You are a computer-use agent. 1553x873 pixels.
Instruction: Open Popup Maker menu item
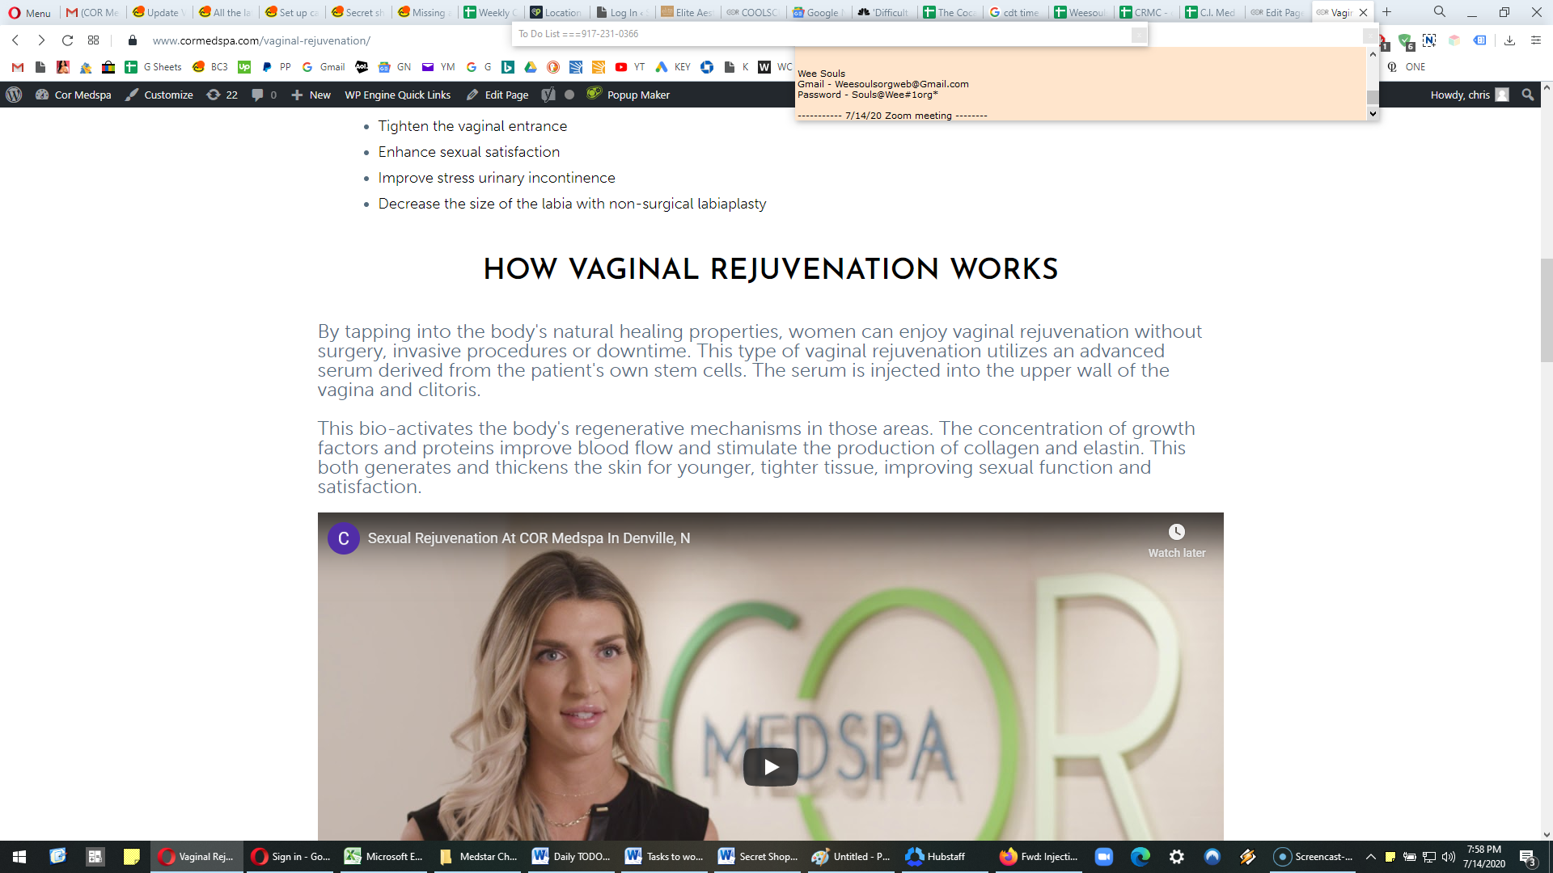628,95
